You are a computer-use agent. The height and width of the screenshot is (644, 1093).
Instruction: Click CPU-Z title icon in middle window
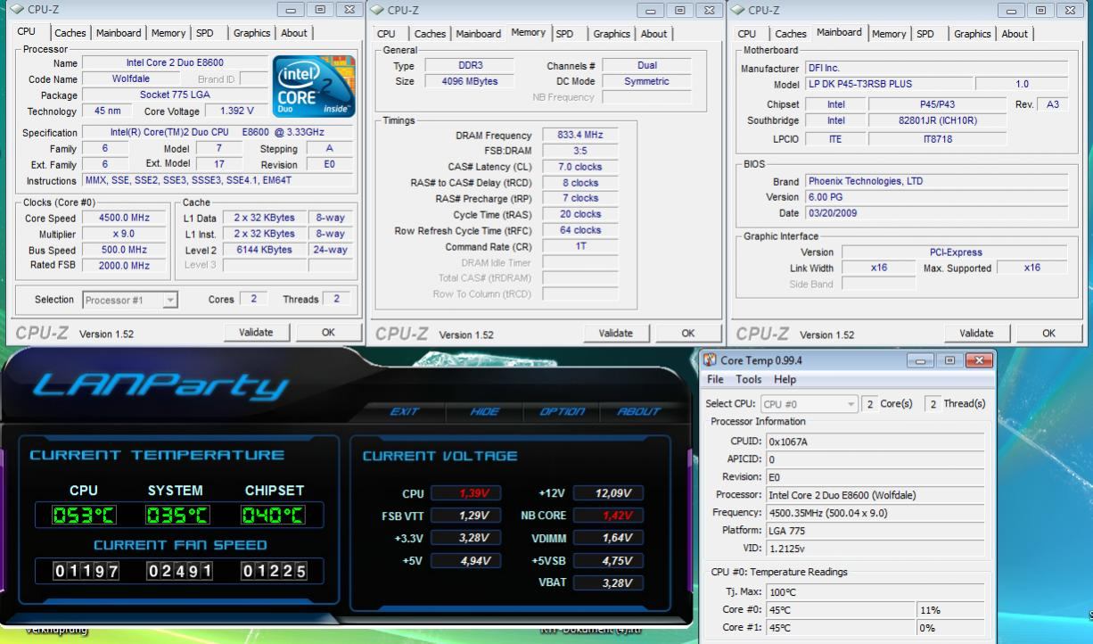pos(378,10)
